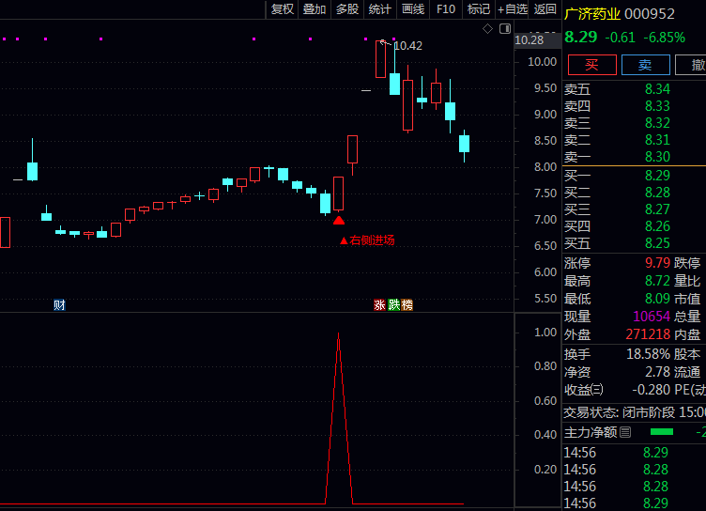Select the 卖三 price 8.32
The height and width of the screenshot is (511, 706).
tap(657, 123)
